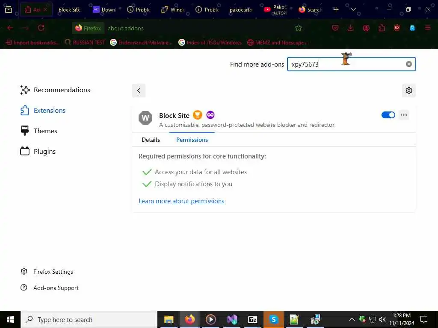The height and width of the screenshot is (328, 438).
Task: Open Index of /ISOs/Windows bookmark
Action: coord(210,43)
